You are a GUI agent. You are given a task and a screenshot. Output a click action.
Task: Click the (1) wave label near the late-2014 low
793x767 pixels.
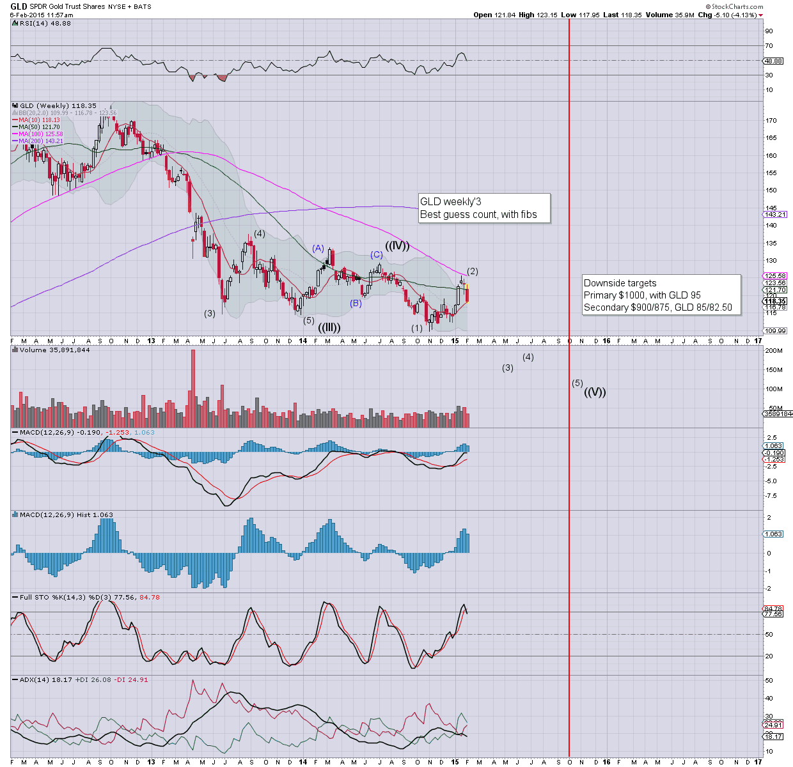[x=417, y=328]
